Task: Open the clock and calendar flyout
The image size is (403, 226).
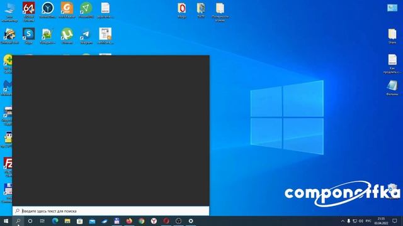Action: tap(381, 221)
